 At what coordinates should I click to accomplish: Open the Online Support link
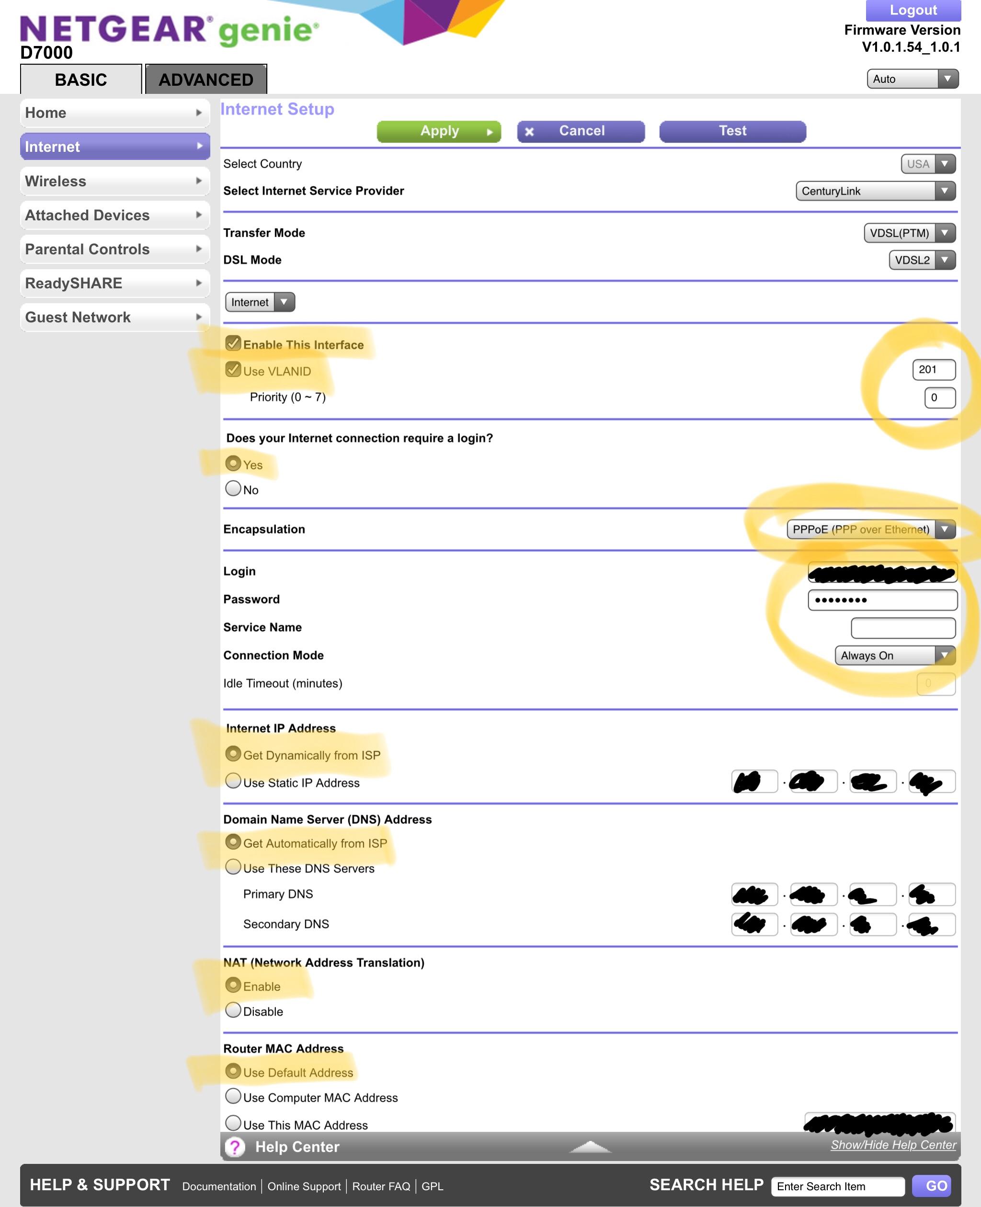(x=304, y=1187)
